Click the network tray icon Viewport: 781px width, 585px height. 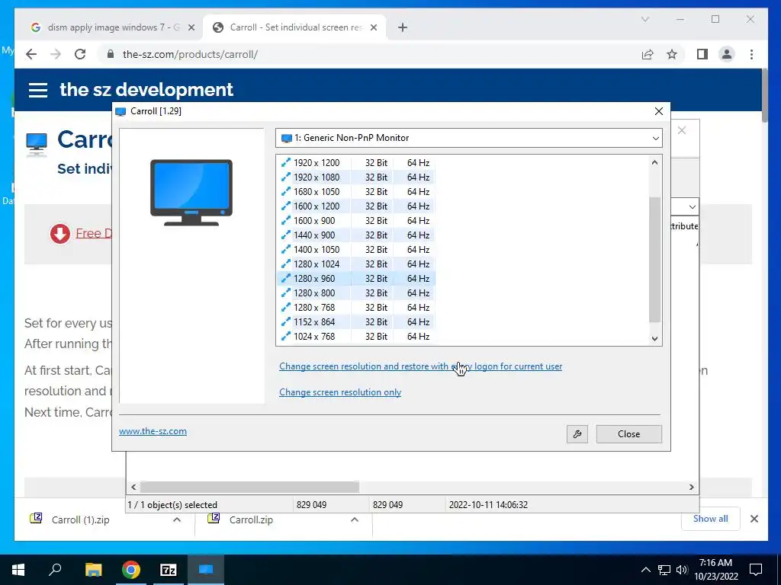664,570
